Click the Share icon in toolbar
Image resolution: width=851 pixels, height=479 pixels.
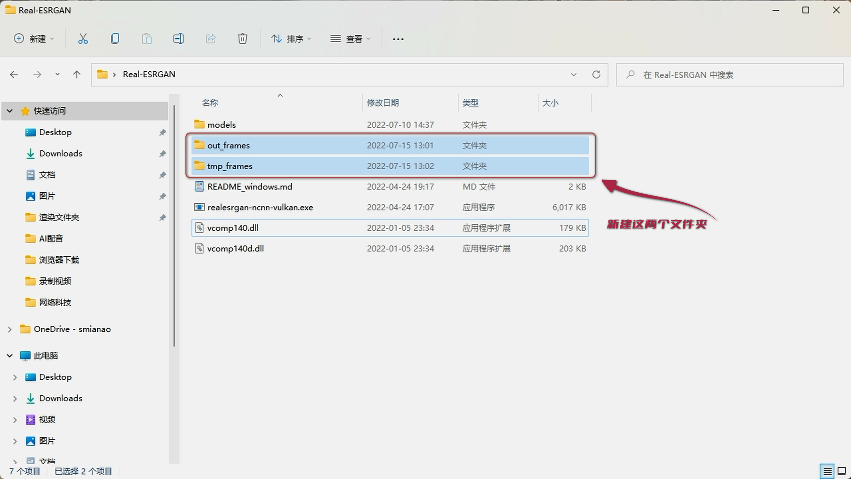(211, 39)
